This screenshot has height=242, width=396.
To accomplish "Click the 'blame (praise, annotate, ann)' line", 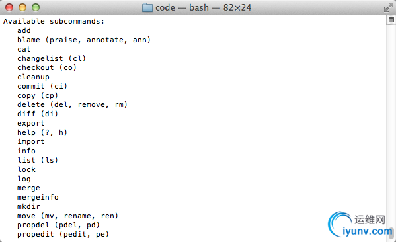I will point(84,40).
